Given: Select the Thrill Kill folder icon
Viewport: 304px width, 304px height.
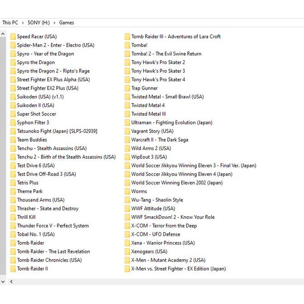Looking at the screenshot, I should coord(13,217).
